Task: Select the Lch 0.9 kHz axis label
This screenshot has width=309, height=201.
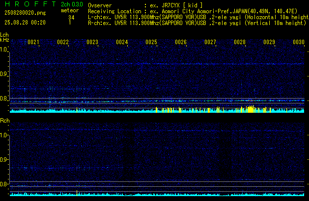Action: pyautogui.click(x=3, y=74)
